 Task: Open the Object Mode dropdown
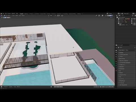pos(8,16)
